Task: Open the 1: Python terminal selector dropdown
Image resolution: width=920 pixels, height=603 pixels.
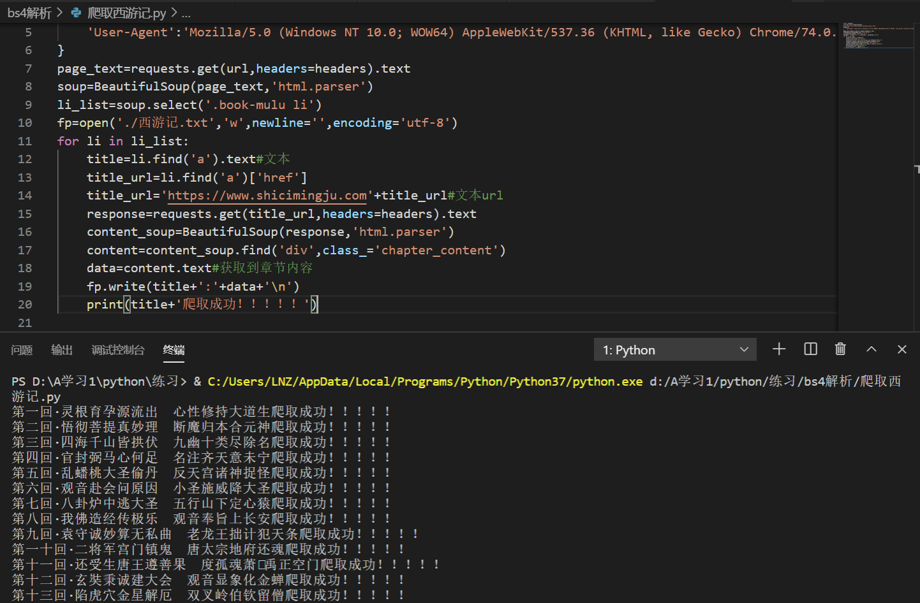Action: coord(675,349)
